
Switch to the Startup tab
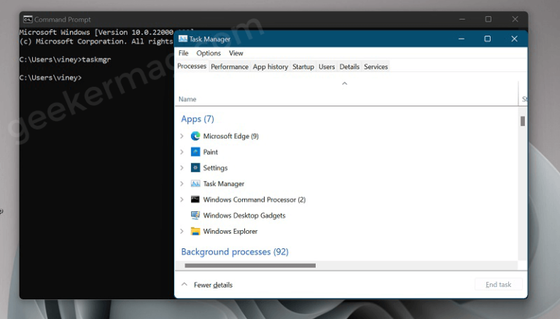[x=303, y=67]
